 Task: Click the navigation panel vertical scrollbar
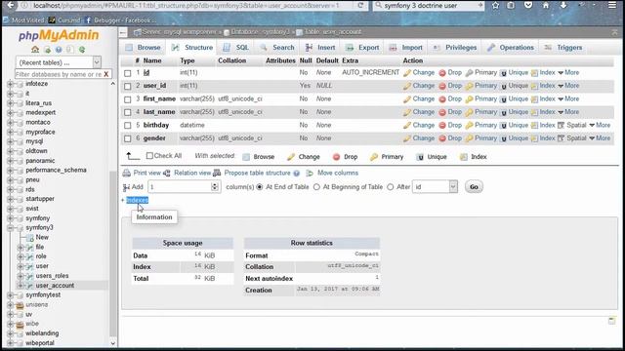113,254
